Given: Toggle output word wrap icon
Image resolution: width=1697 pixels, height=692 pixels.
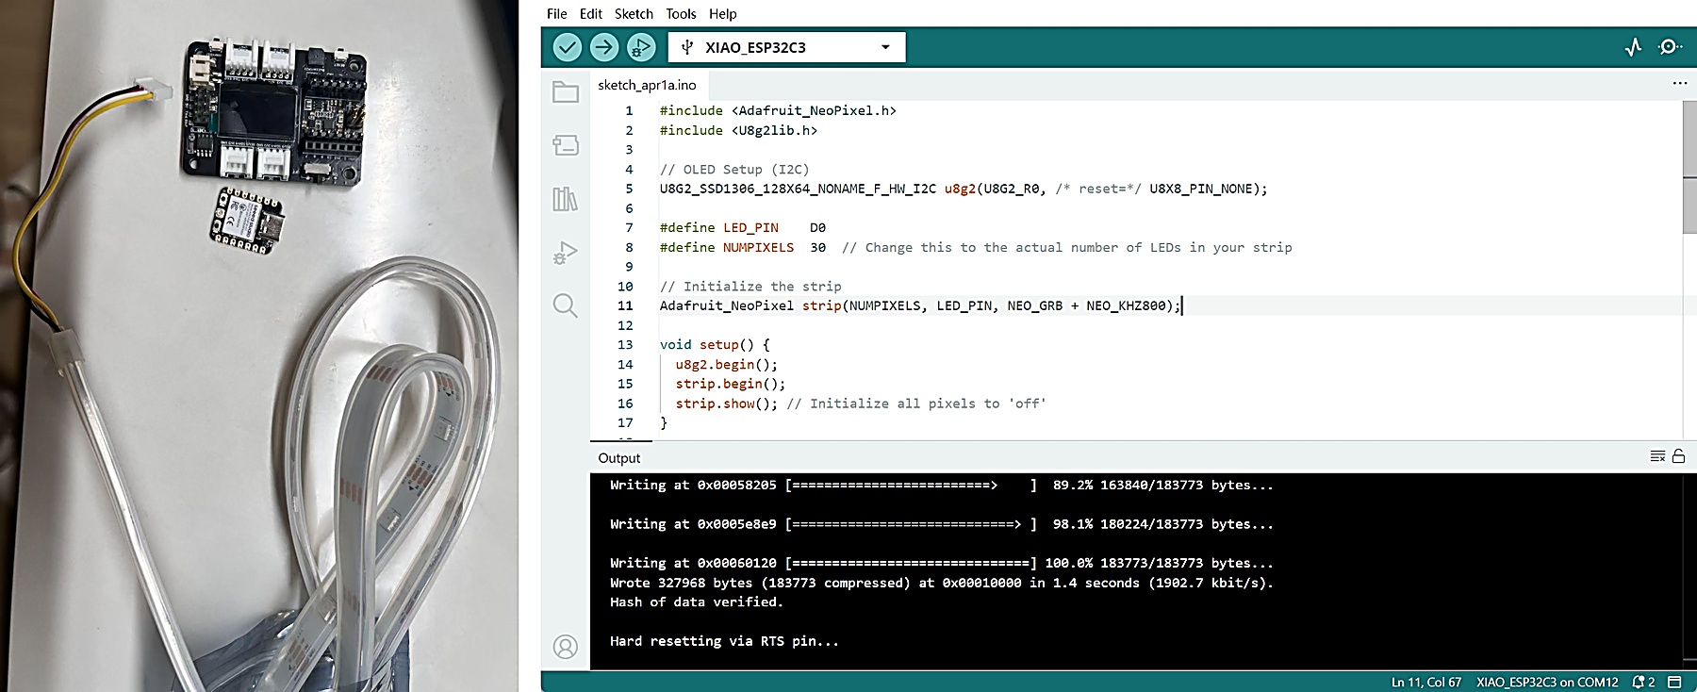Looking at the screenshot, I should (x=1657, y=456).
